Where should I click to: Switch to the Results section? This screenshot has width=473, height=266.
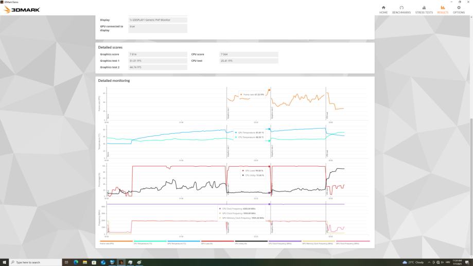[443, 10]
